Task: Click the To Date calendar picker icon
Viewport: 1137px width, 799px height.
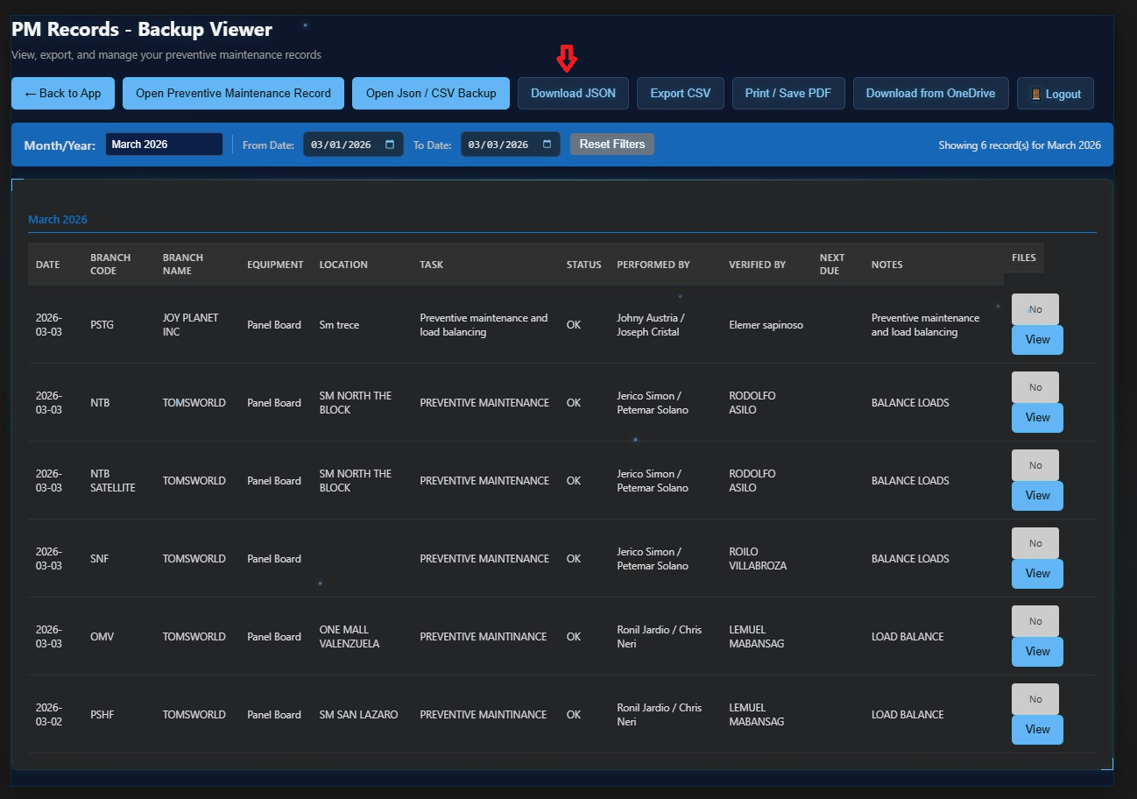Action: tap(547, 145)
